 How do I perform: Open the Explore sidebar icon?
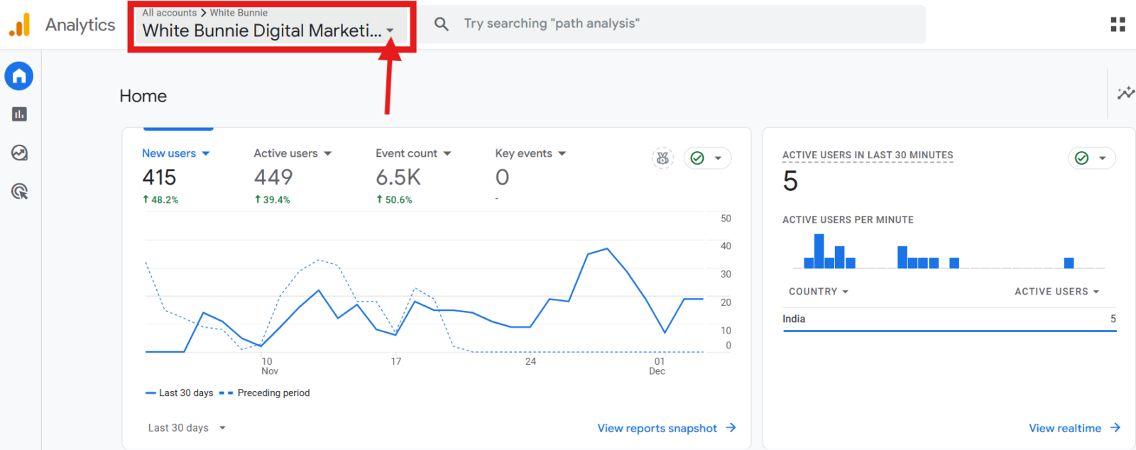[x=19, y=153]
